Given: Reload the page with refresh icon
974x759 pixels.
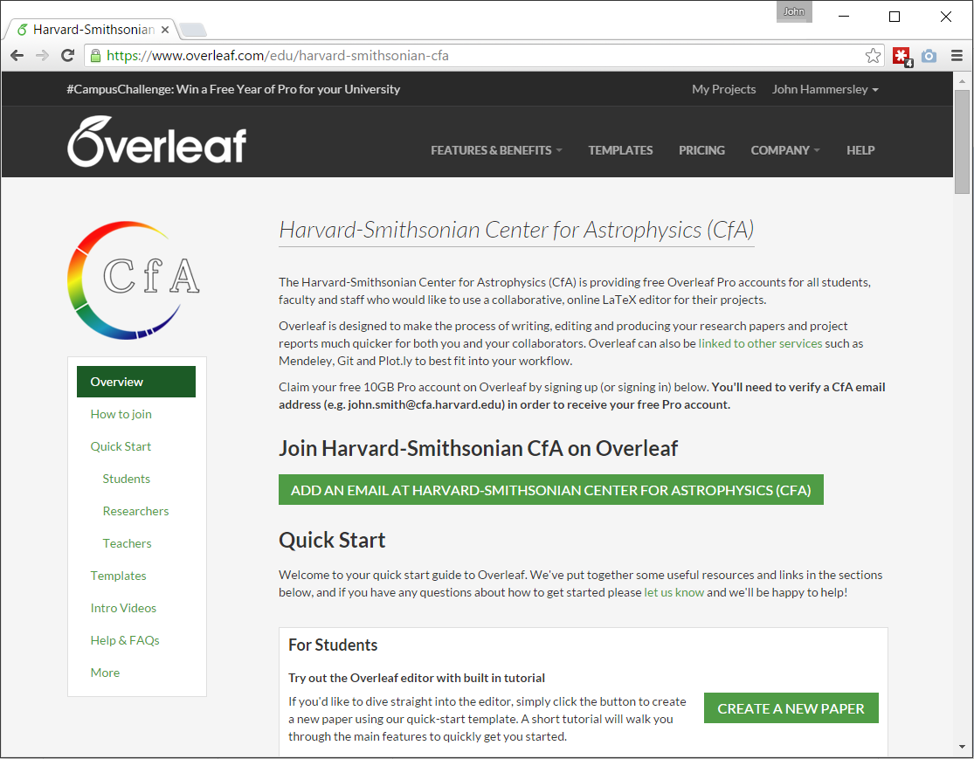Looking at the screenshot, I should pos(67,56).
